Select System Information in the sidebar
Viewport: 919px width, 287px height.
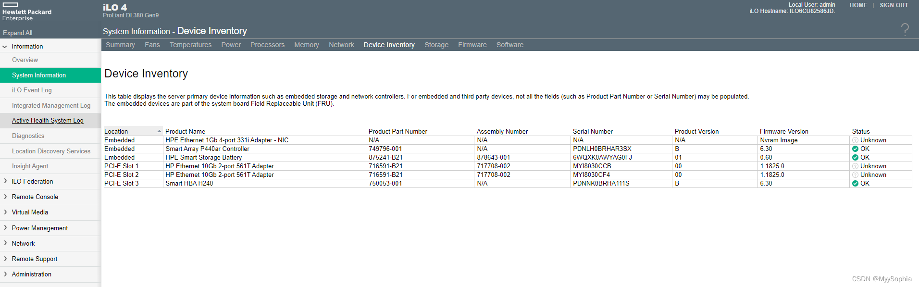(x=50, y=75)
